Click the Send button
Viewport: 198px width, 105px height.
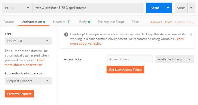tap(155, 8)
